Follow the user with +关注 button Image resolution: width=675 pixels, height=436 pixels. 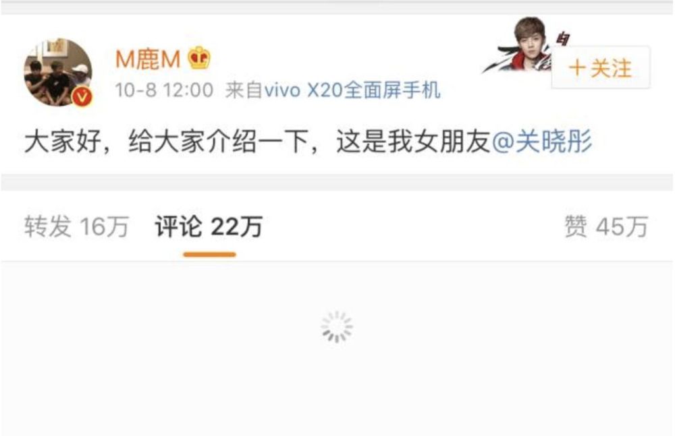[x=601, y=68]
